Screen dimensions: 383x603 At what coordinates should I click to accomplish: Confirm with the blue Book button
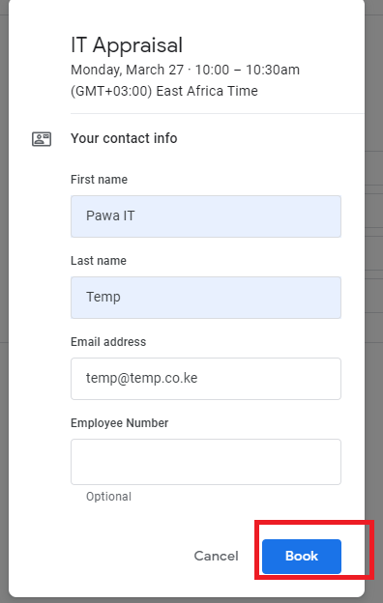[x=302, y=556]
